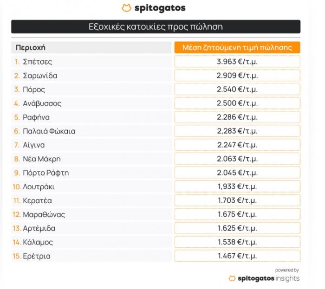Click the 1.467 €/τ.μ. price for Ερέτρια
Viewport: 325px width, 289px height.
[x=237, y=256]
